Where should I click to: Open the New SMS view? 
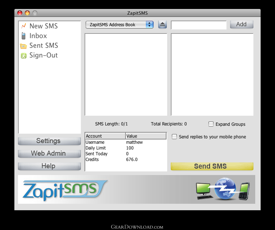click(43, 26)
